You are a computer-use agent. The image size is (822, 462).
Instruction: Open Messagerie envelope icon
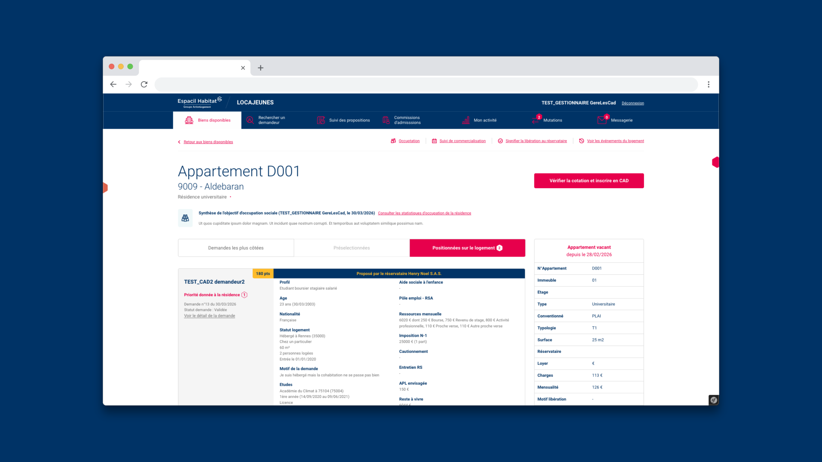coord(601,120)
